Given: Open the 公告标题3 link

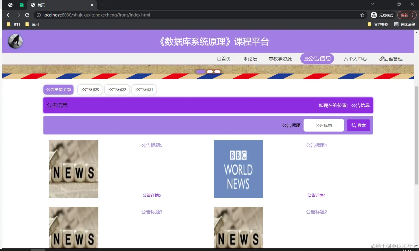Looking at the screenshot, I should pyautogui.click(x=152, y=212).
